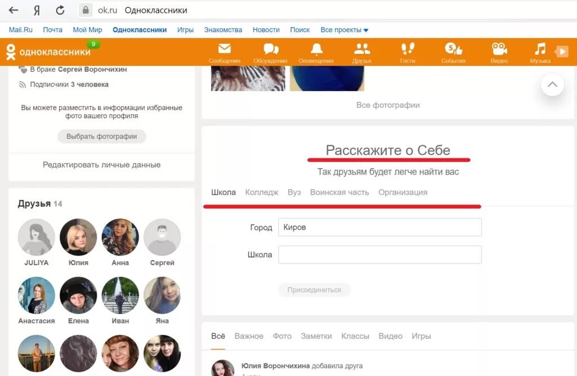Viewport: 577px width, 376px height.
Task: Open Редактировать личные данные
Action: [x=101, y=165]
